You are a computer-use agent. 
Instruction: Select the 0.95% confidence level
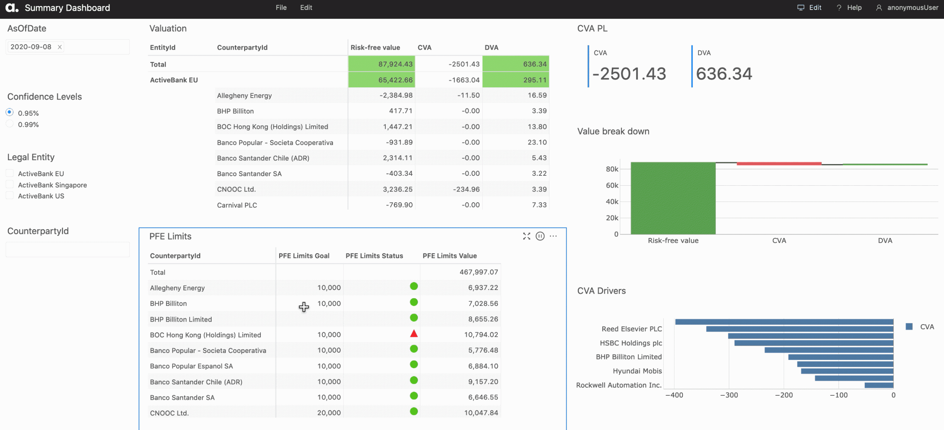pyautogui.click(x=10, y=112)
